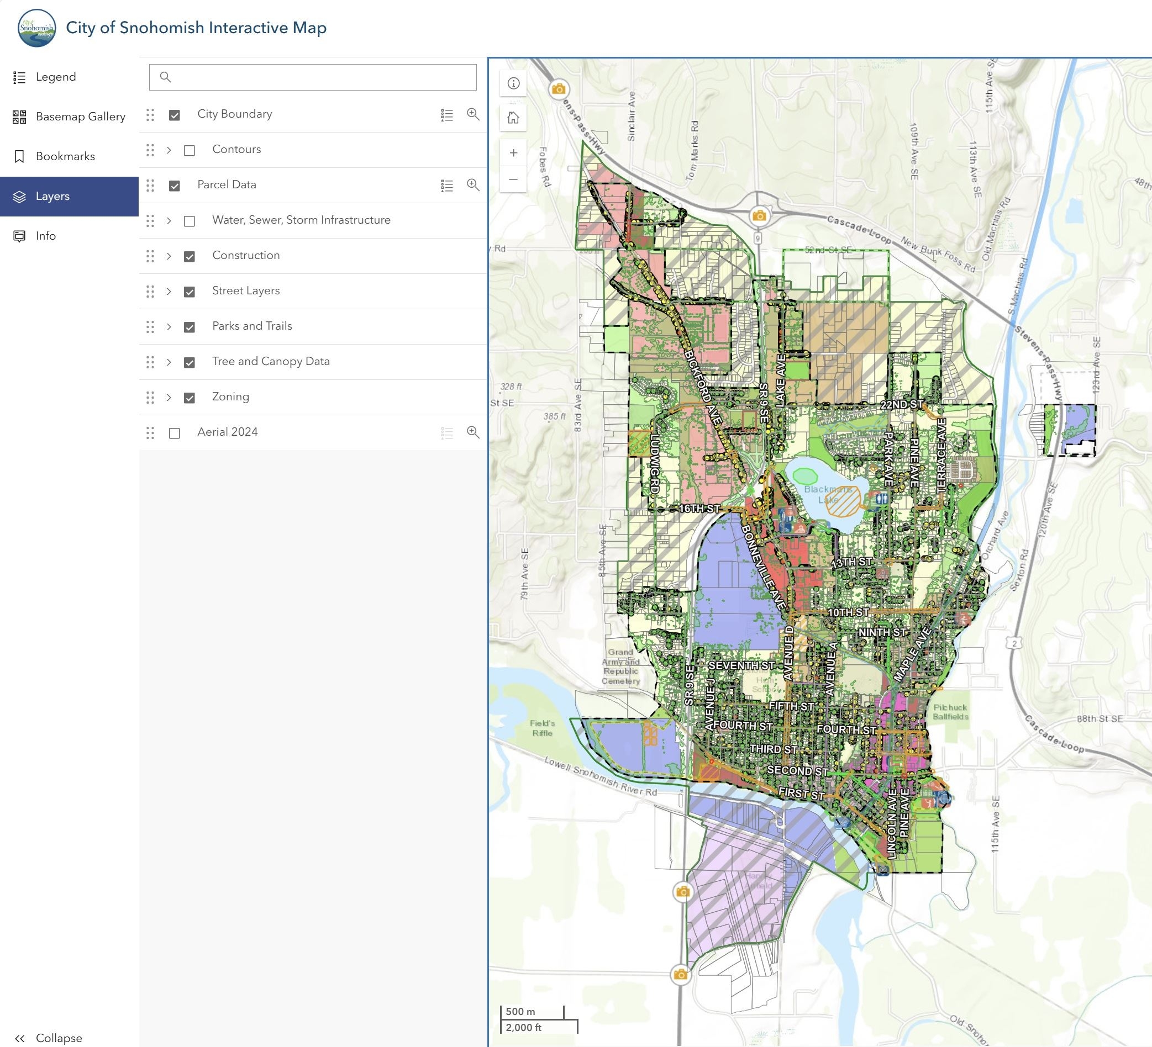Screen dimensions: 1152x1047
Task: Click the zoom out control on the map
Action: point(513,180)
